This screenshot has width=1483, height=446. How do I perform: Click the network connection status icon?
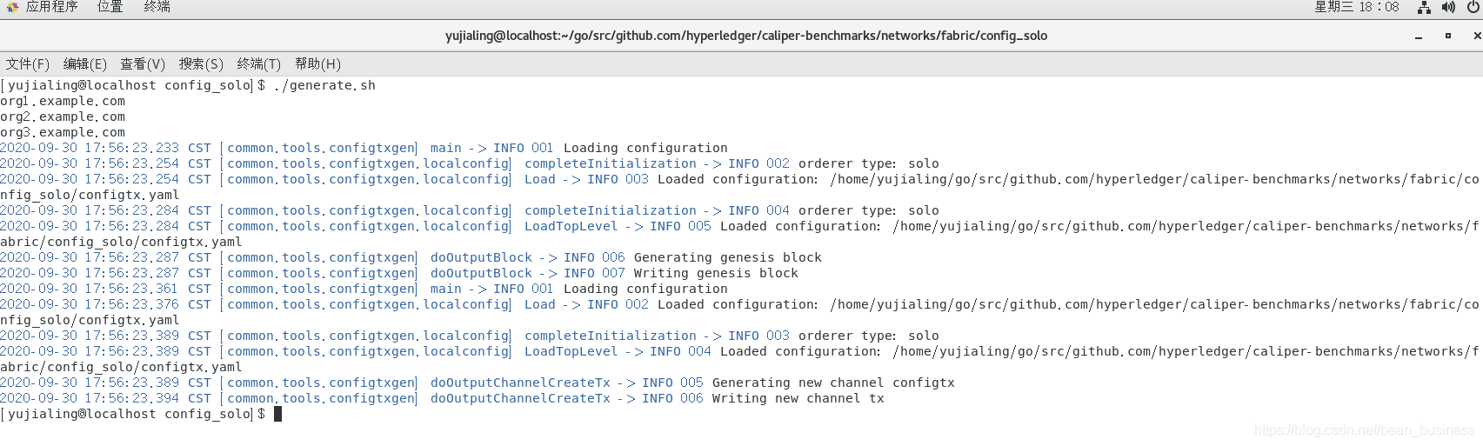coord(1424,7)
